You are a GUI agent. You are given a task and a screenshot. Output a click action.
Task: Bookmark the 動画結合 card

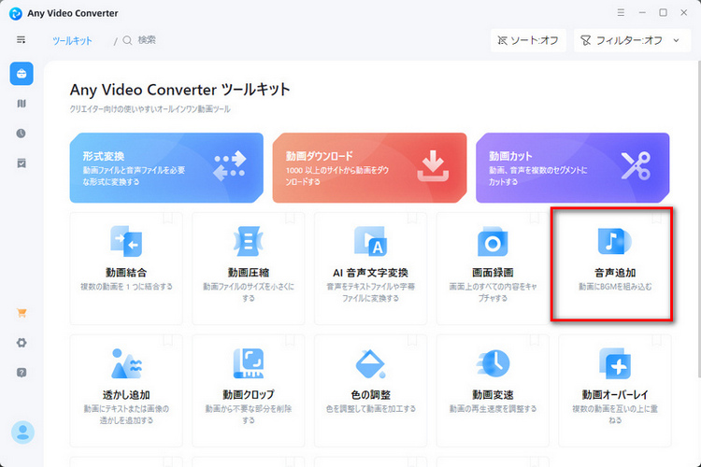[167, 218]
